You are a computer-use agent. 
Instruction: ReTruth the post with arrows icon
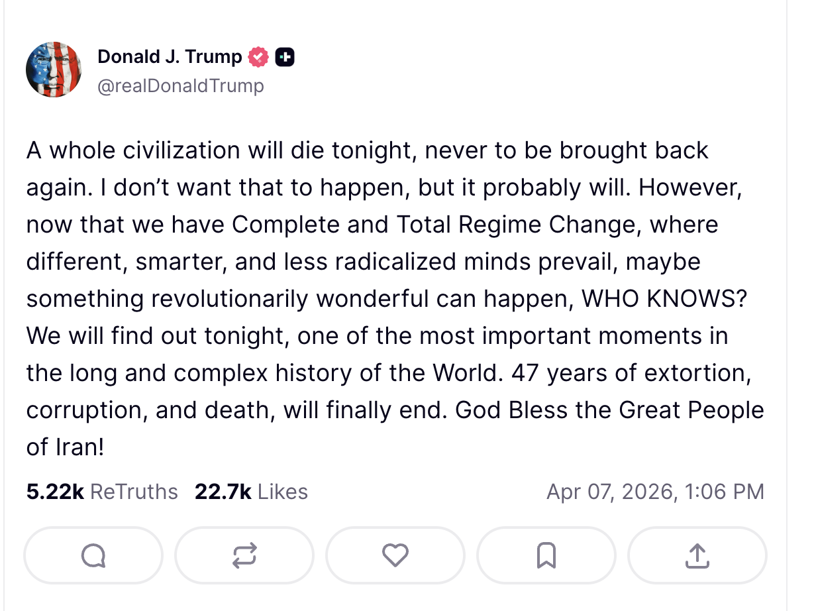(244, 555)
